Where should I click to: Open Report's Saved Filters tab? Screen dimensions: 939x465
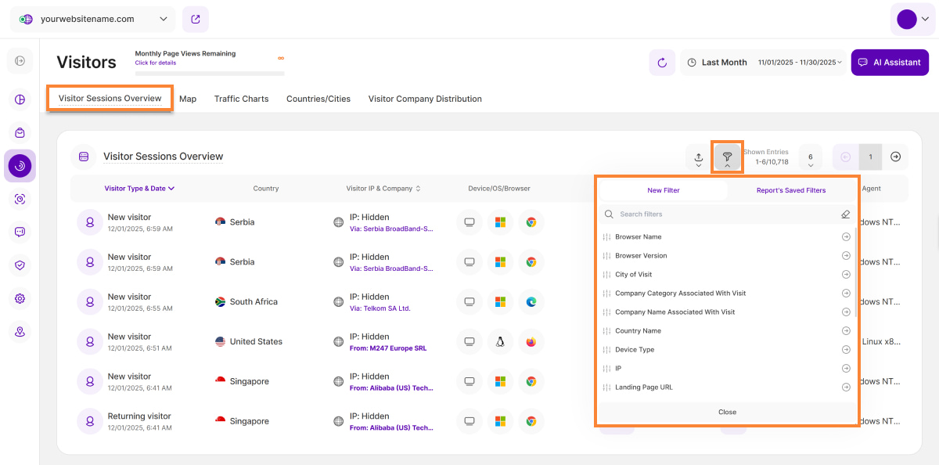[790, 190]
